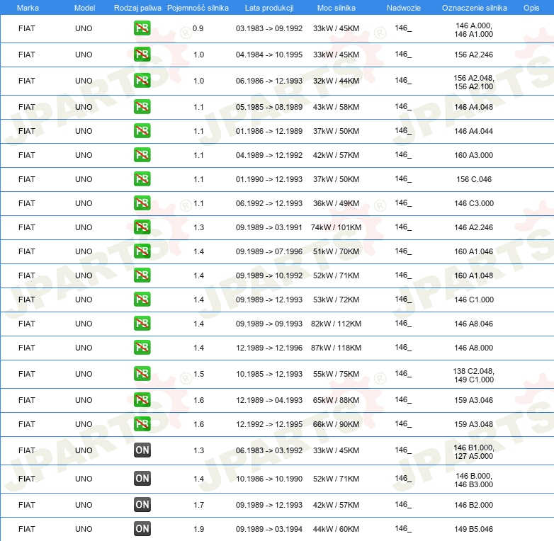
Task: Click the Opis column header
Action: pos(531,7)
